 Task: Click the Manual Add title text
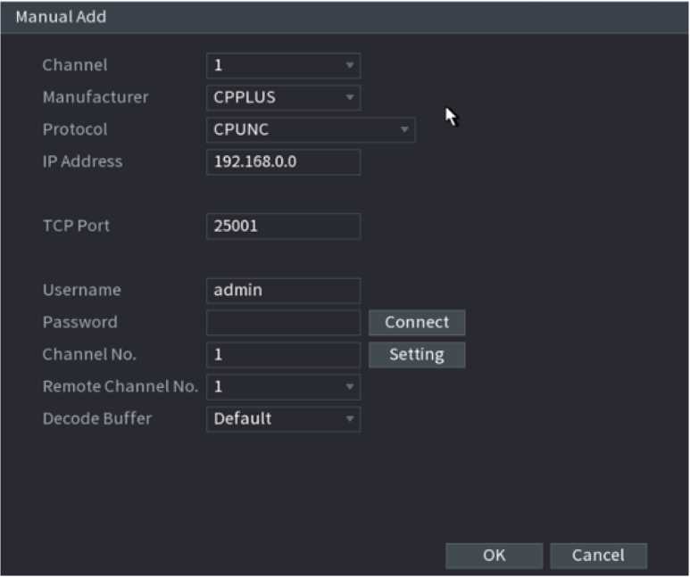[61, 17]
